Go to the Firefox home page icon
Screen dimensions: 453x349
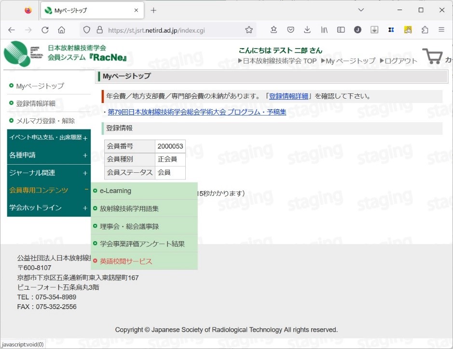62,30
